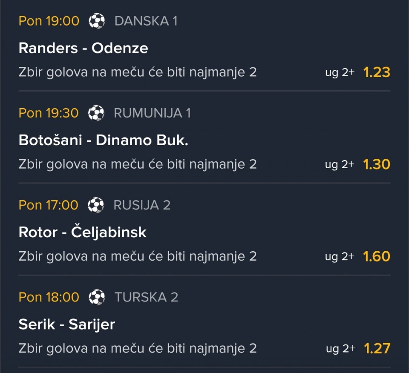The image size is (409, 373).
Task: Click the bet description under Serik - Sarijer
Action: pos(138,348)
